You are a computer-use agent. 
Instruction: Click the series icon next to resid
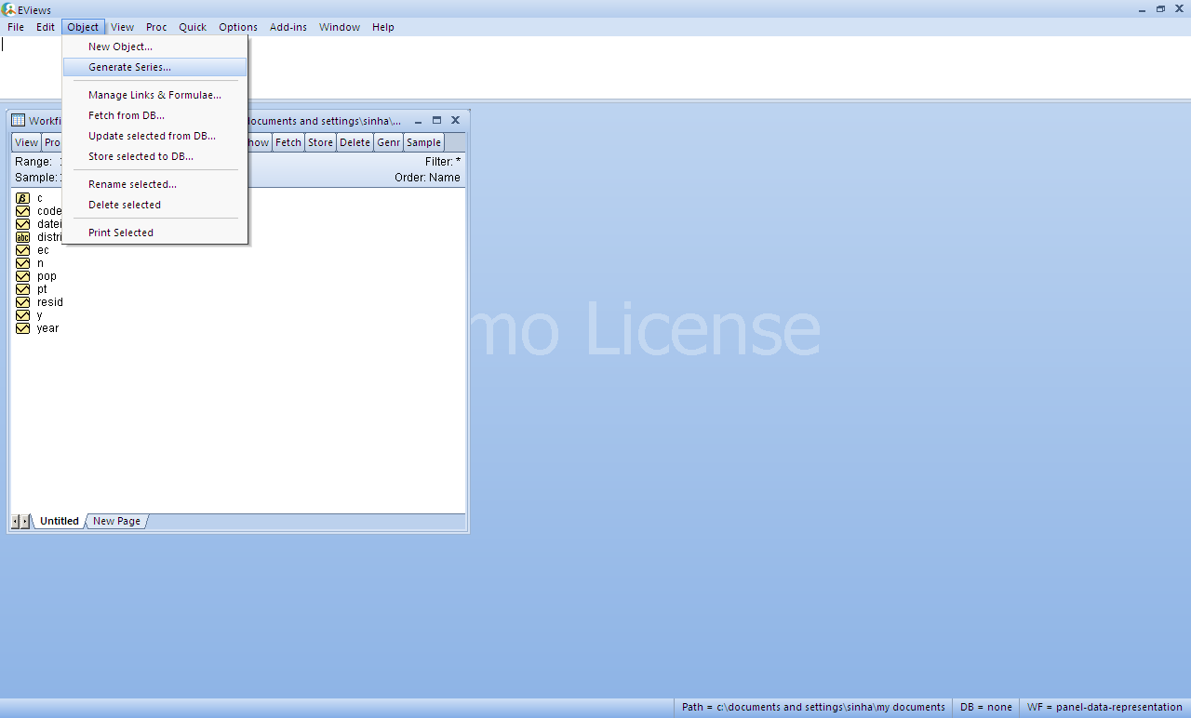tap(23, 302)
